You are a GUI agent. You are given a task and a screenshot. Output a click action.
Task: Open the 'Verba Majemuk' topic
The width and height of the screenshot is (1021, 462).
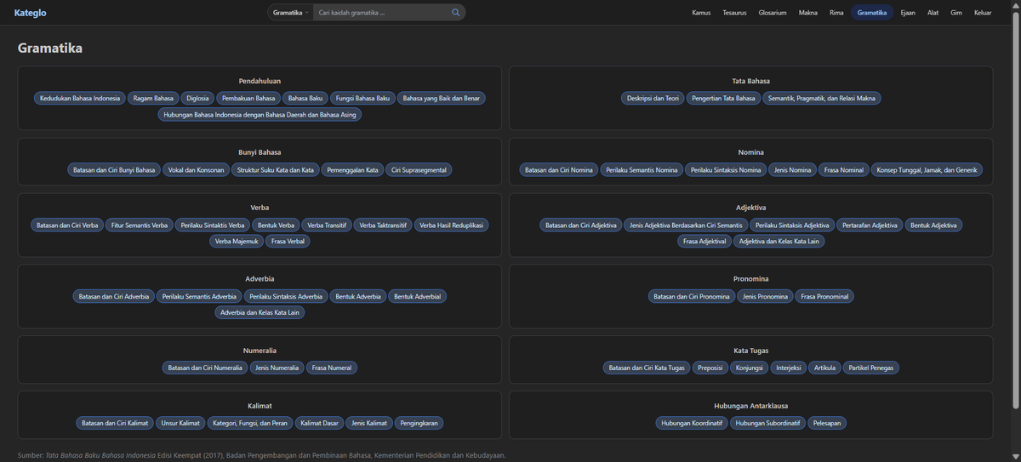point(237,242)
